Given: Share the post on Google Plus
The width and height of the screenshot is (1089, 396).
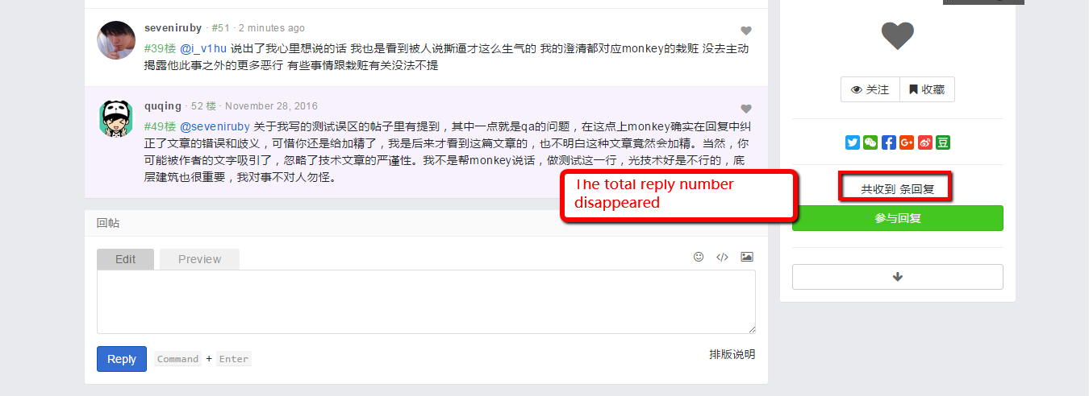Looking at the screenshot, I should click(x=907, y=142).
